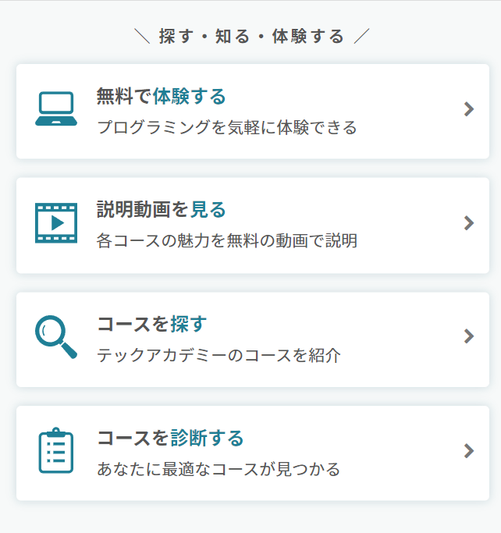Click the teal 診断する text in last card
The image size is (501, 533).
click(208, 438)
